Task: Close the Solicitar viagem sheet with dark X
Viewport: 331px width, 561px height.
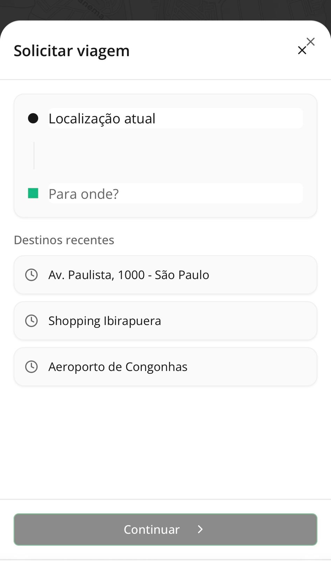Action: 302,50
